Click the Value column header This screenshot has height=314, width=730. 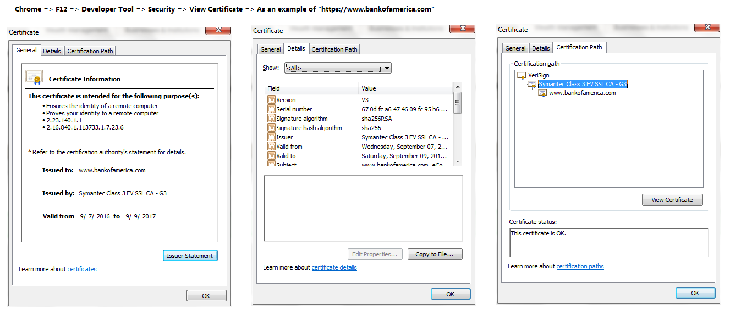pos(406,88)
